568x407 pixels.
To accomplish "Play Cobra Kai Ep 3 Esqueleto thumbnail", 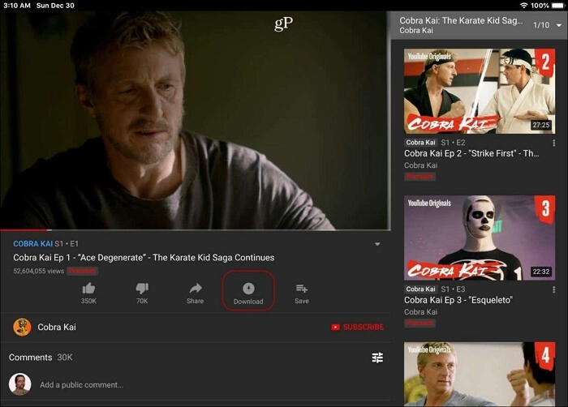I will (x=479, y=238).
